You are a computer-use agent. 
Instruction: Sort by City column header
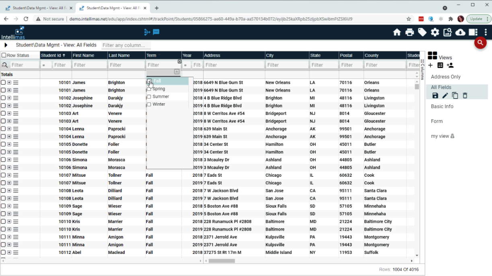tap(286, 55)
